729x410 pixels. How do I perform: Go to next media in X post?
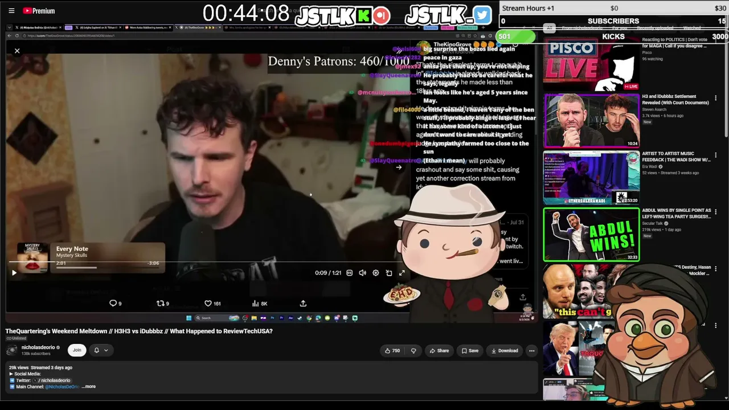399,167
